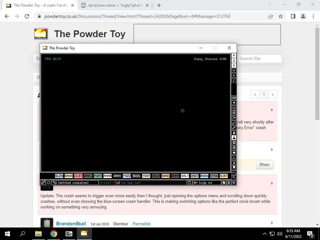This screenshot has height=240, width=320.
Task: Open the Tools menu with lightbulb icon
Action: (234, 162)
